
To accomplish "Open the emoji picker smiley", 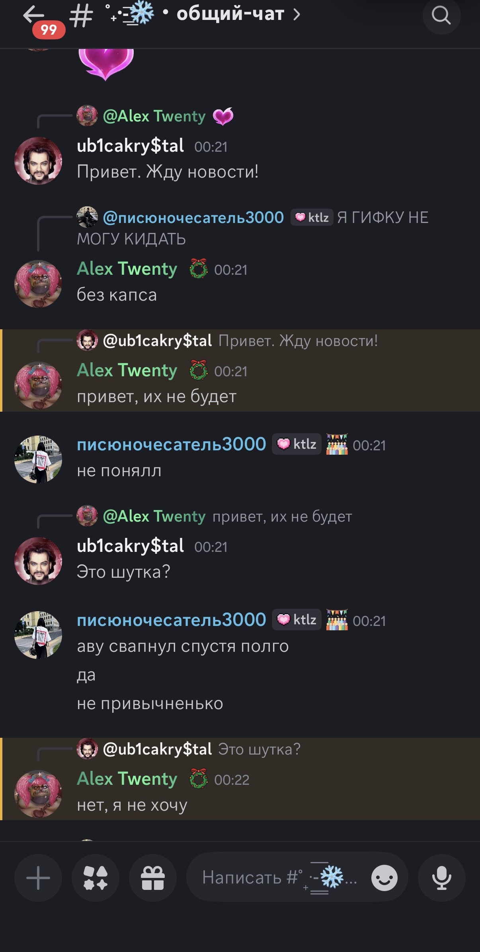I will click(x=384, y=878).
